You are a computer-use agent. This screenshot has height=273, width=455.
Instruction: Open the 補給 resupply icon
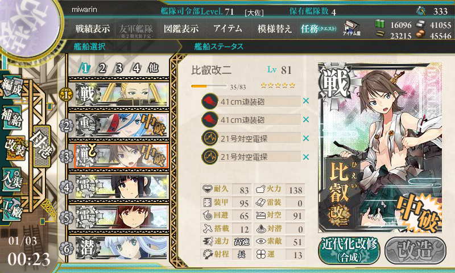11,117
